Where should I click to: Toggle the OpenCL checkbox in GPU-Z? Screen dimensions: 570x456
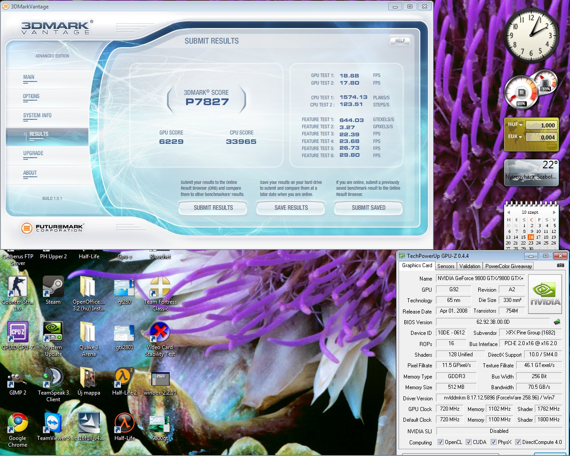click(440, 442)
